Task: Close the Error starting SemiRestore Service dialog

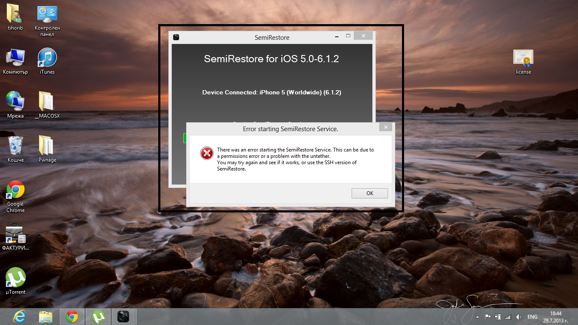Action: point(385,127)
